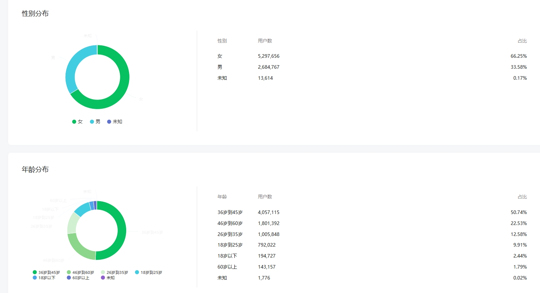Click the 未知 row label in age table
Image resolution: width=540 pixels, height=293 pixels.
coord(222,278)
